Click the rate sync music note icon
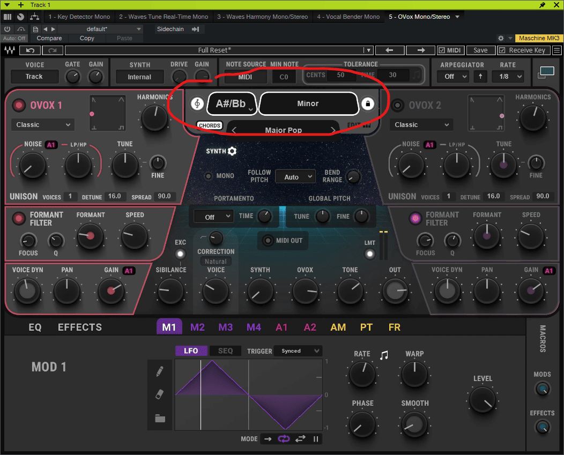This screenshot has width=564, height=455. [x=384, y=355]
